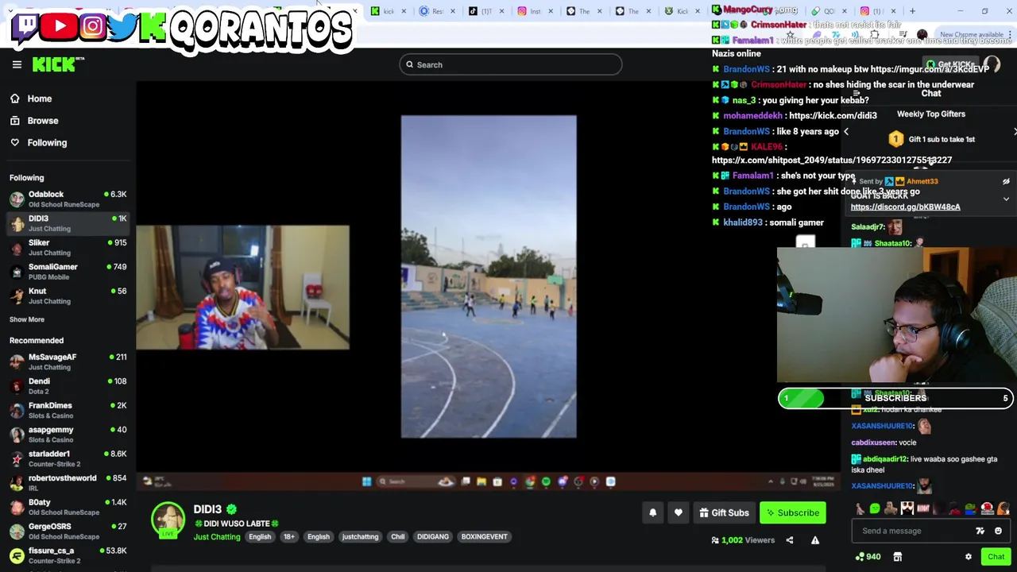The image size is (1017, 572).
Task: Open the channel points shop icon
Action: [897, 557]
